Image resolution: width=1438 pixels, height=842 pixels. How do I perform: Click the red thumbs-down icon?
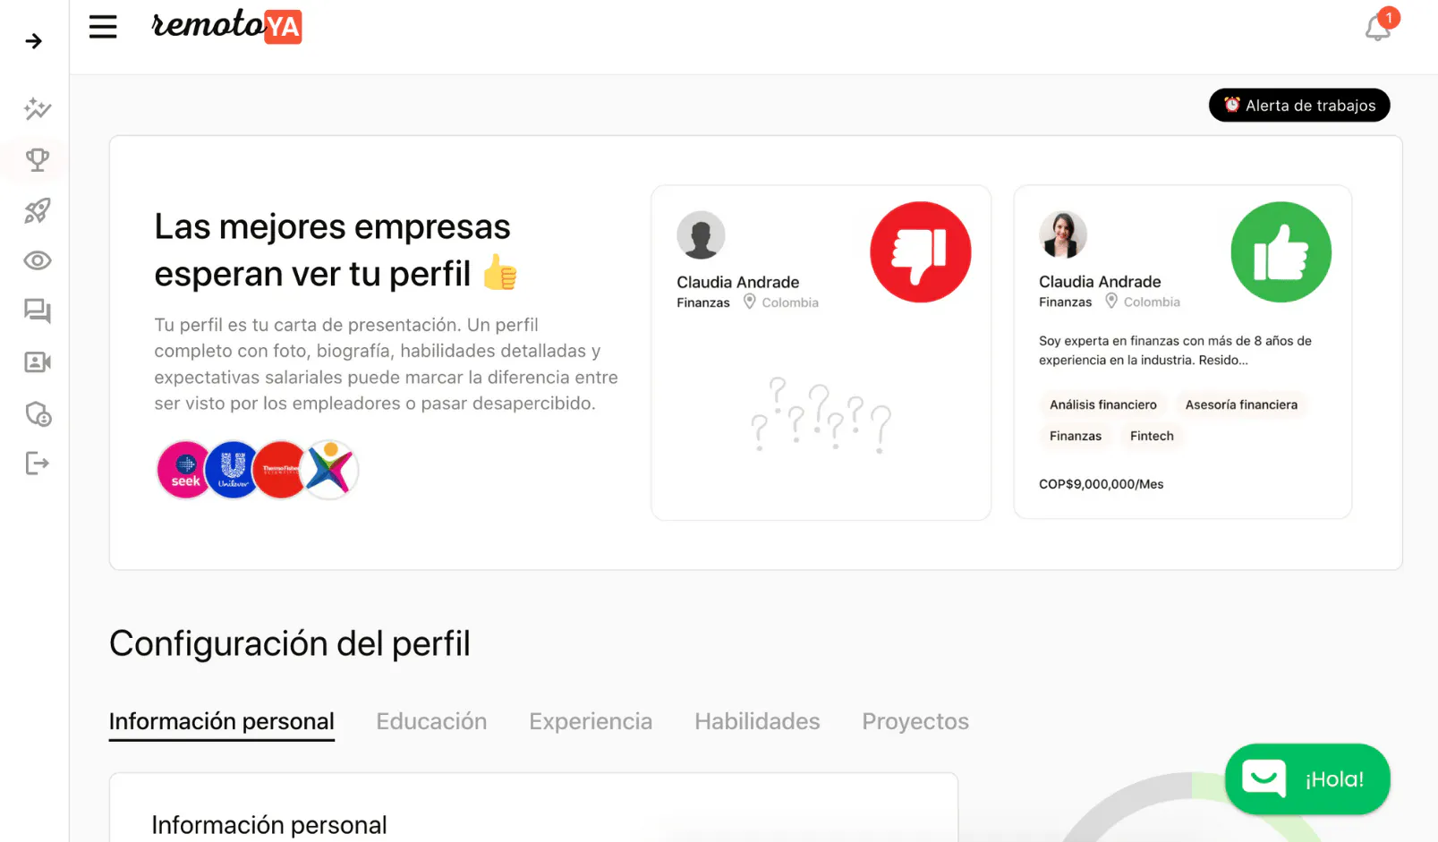point(921,252)
